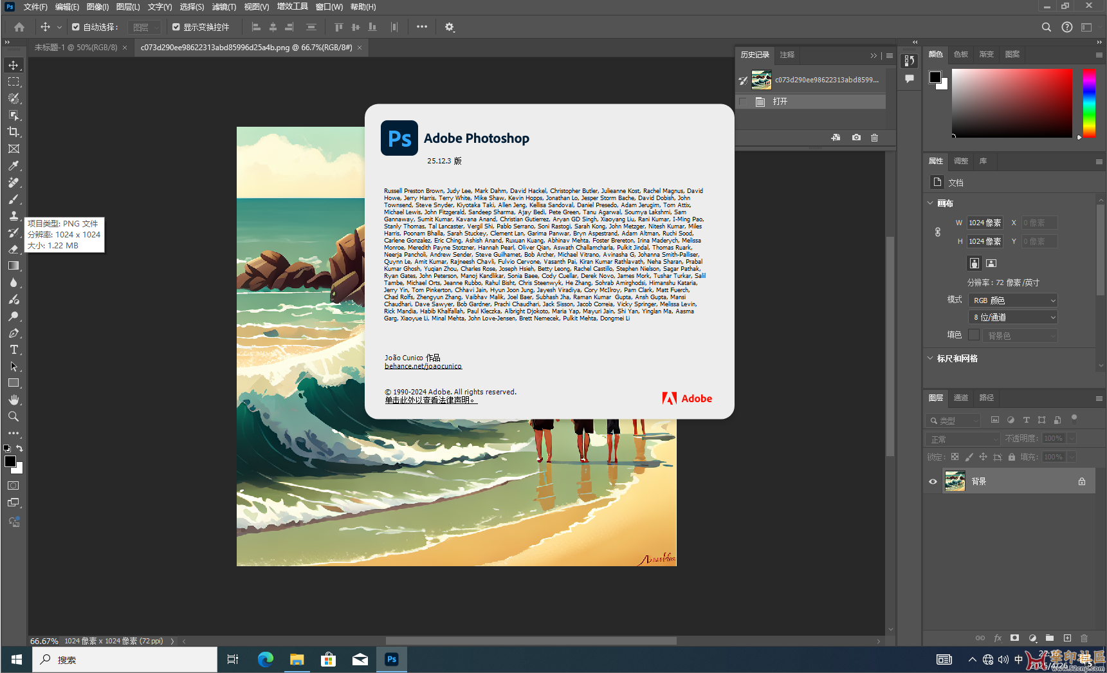
Task: Select the Move tool
Action: coord(14,65)
